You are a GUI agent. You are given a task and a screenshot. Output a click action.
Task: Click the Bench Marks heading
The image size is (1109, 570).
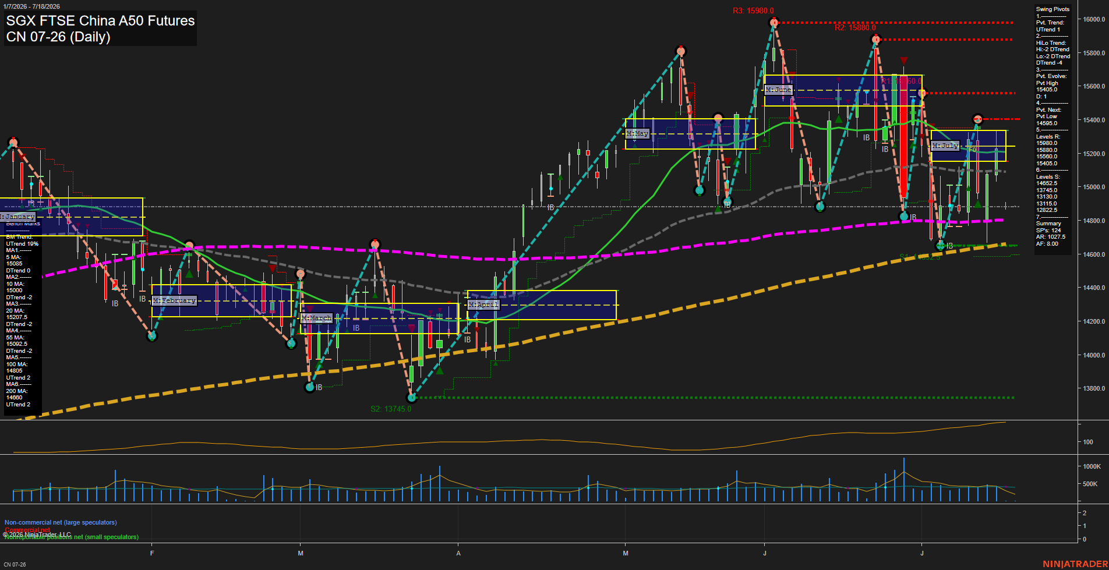(23, 224)
